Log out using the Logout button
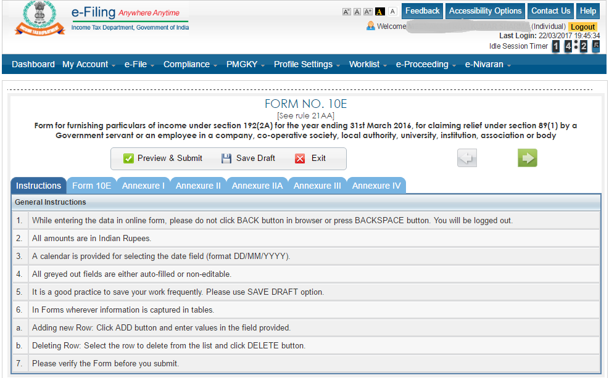 coord(582,27)
